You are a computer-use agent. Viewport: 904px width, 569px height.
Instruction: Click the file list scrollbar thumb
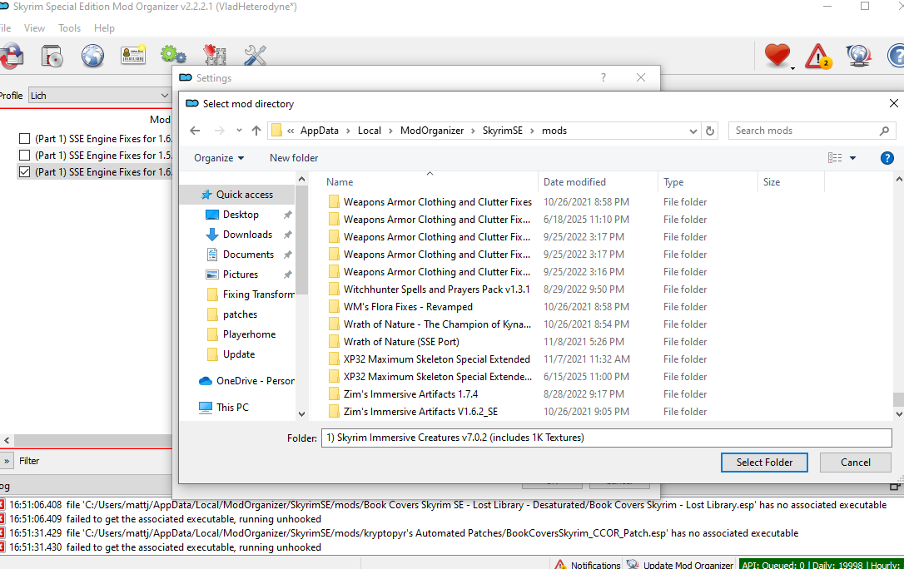pos(897,399)
